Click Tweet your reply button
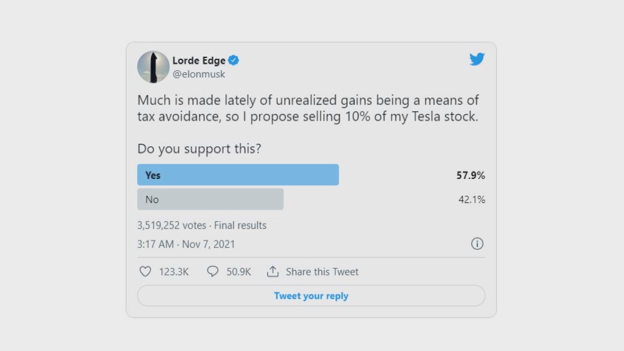 [311, 296]
